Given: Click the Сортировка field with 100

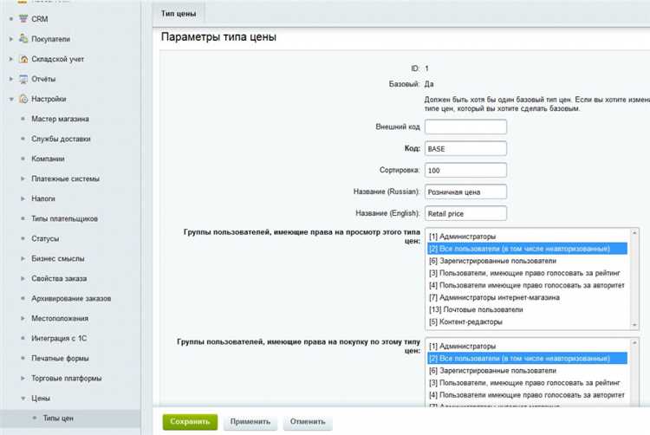Looking at the screenshot, I should [x=465, y=170].
